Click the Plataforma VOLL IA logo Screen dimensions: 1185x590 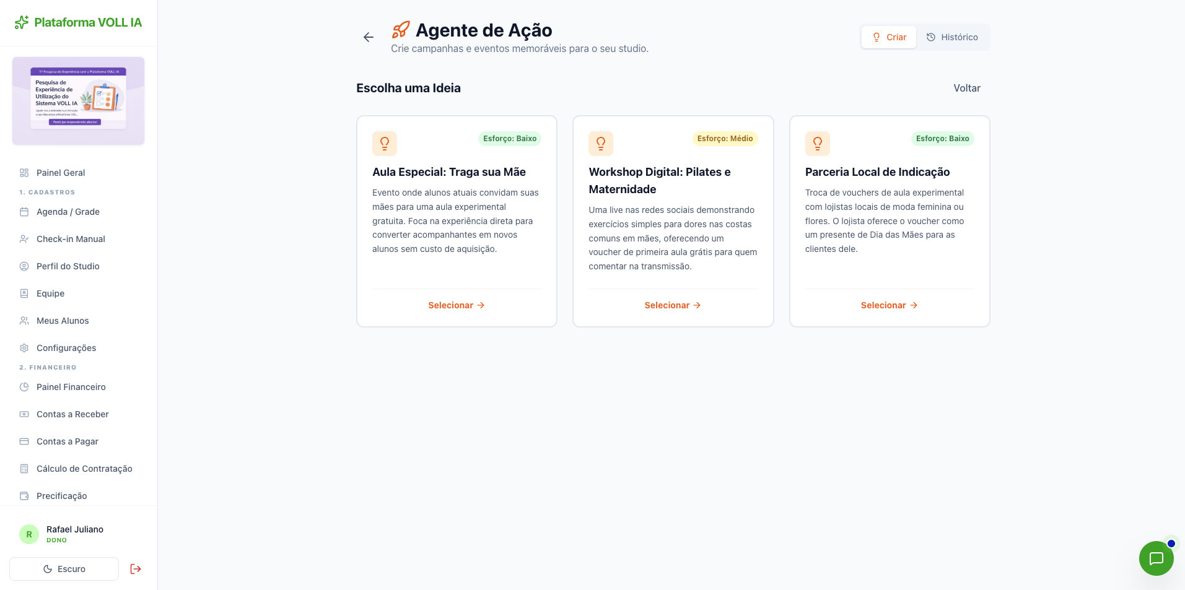(x=79, y=23)
